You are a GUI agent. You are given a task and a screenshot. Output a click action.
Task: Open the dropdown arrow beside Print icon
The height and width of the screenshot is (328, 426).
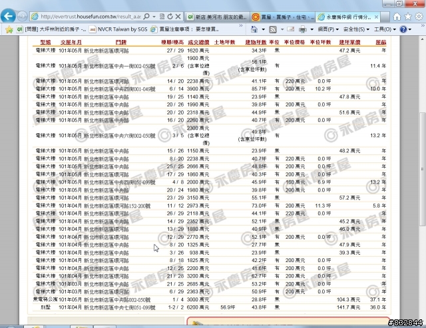point(311,30)
